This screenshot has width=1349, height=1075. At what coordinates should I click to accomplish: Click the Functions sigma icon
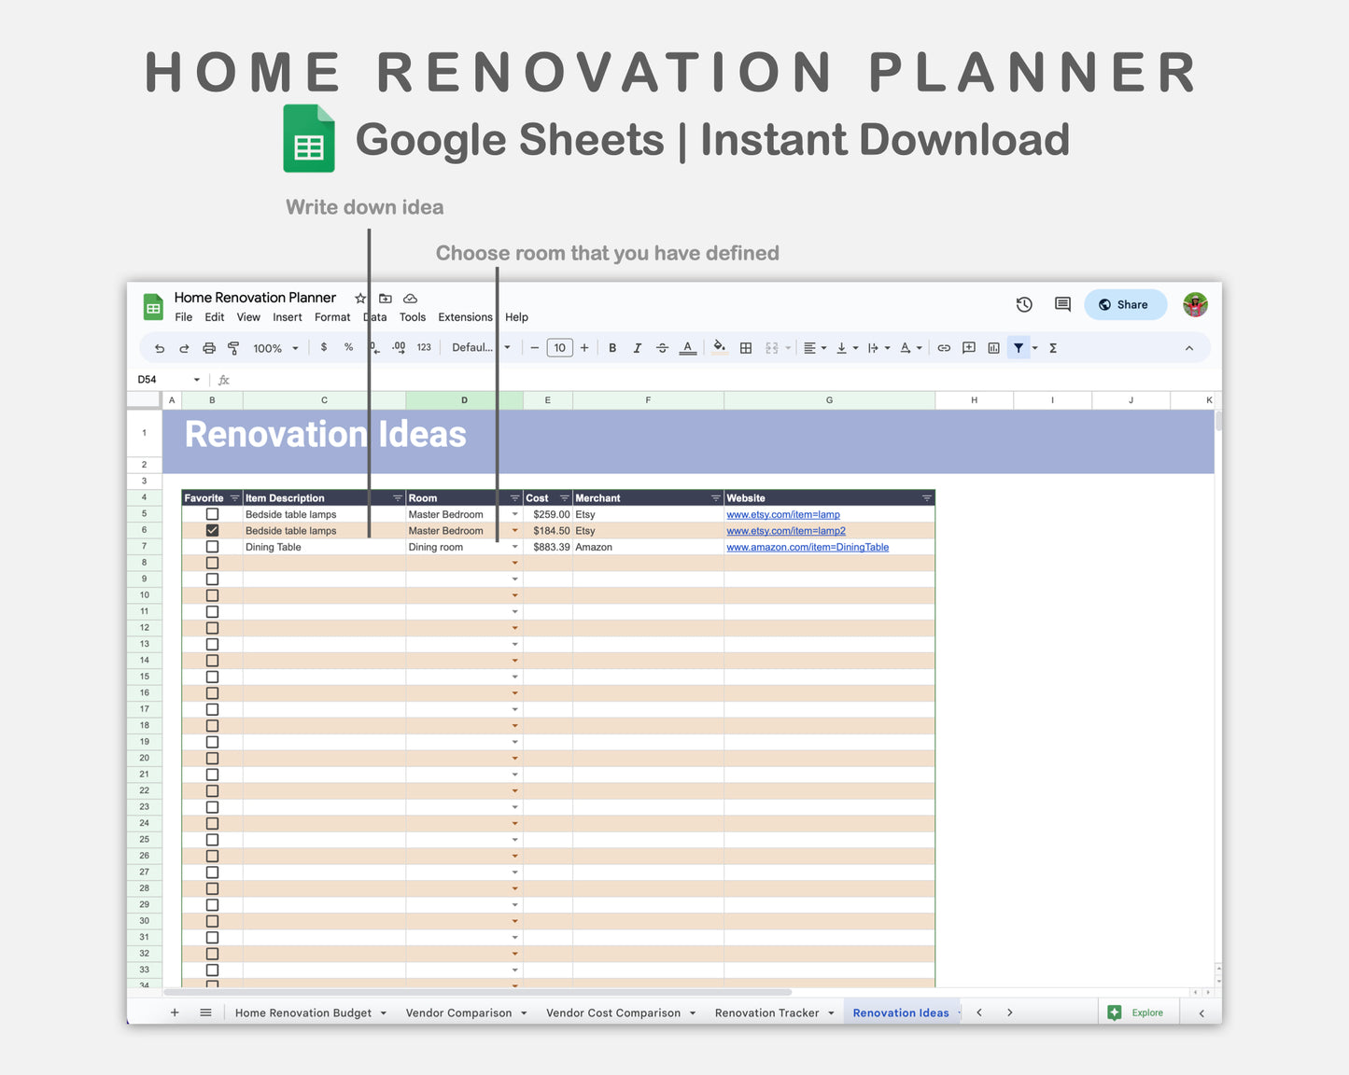(1052, 347)
